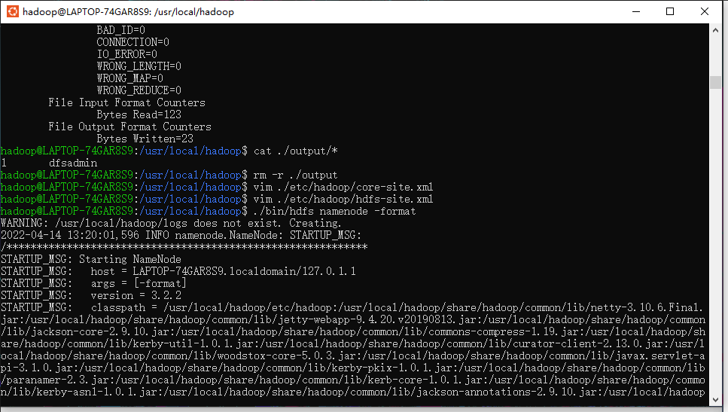Viewport: 728px width, 412px height.
Task: Click the WARNING logs does not exist line
Action: click(171, 224)
